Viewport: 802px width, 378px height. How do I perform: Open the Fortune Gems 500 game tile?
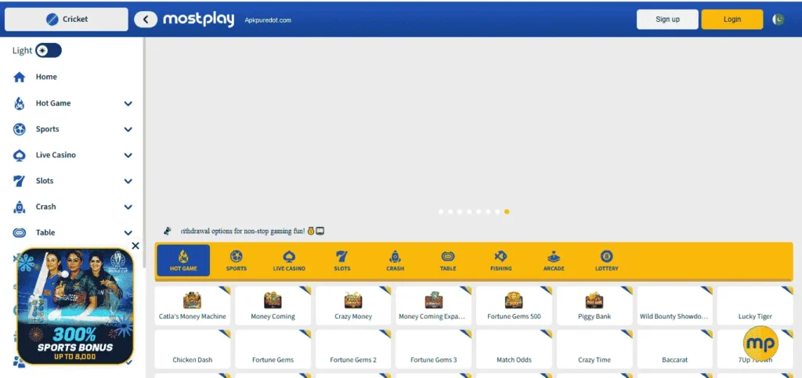tap(514, 306)
